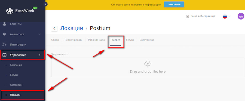
Task: Click the Аналитика pie chart icon
Action: click(4, 34)
